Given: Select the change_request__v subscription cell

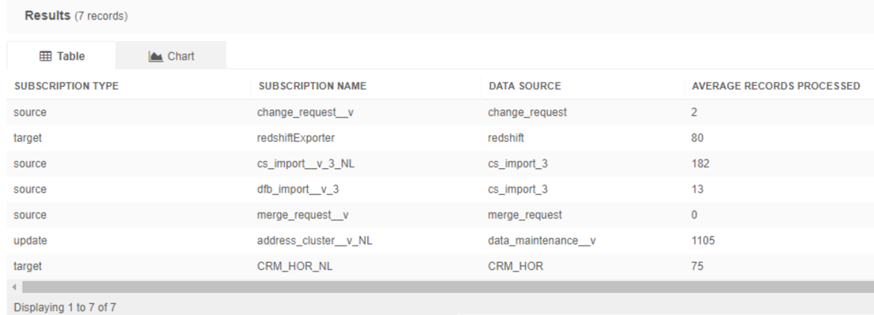Looking at the screenshot, I should click(x=306, y=112).
